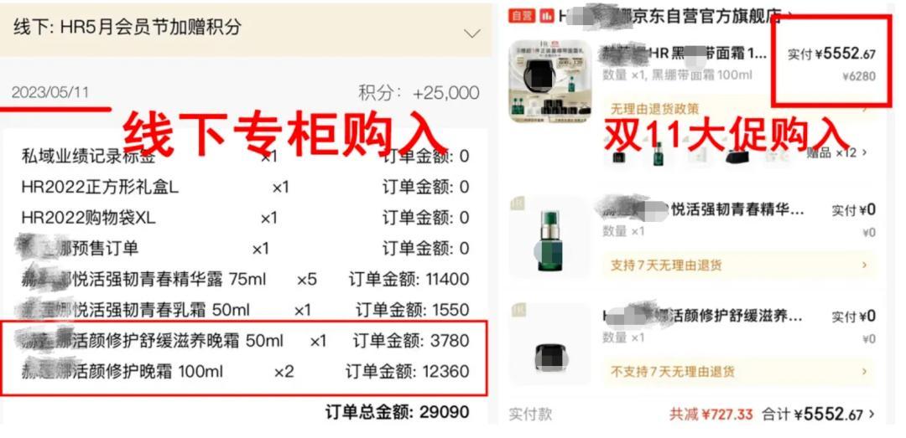Viewport: 906px width, 438px height.
Task: Click the small HR badge above jar image
Action: [x=517, y=311]
